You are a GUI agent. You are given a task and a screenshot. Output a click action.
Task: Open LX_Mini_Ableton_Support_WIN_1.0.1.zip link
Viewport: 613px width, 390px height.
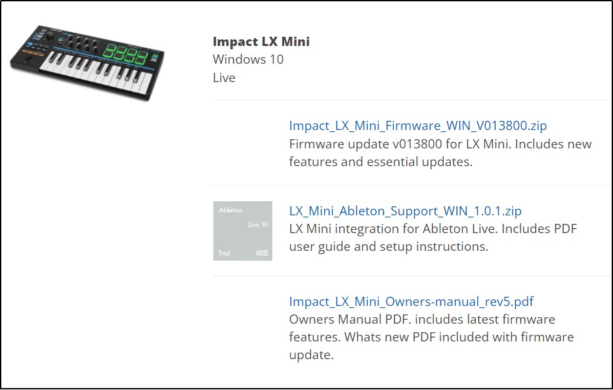pyautogui.click(x=405, y=211)
